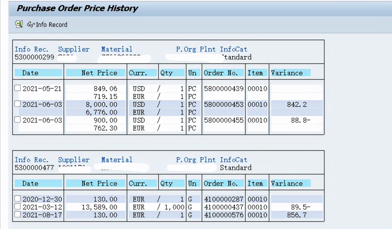392x229 pixels.
Task: Select order number 4100000437
Action: click(x=224, y=207)
